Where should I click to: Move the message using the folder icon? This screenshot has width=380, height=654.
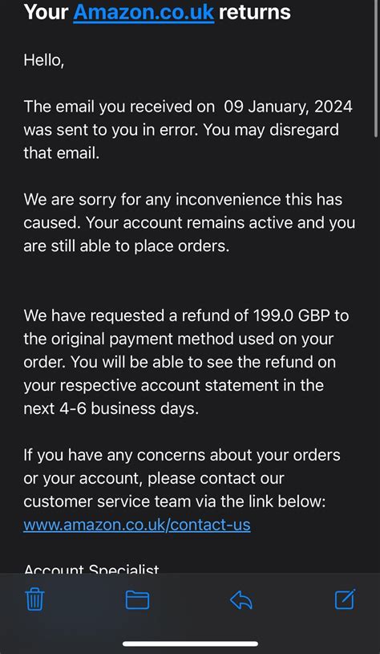138,599
